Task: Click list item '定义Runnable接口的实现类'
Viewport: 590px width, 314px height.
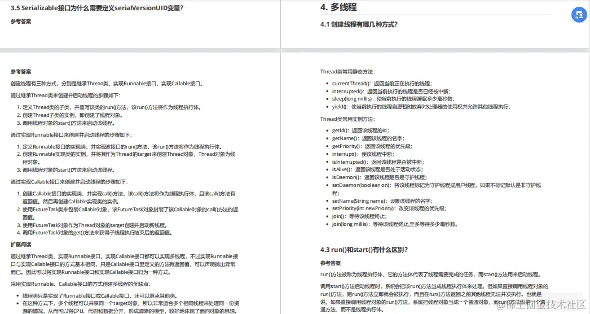Action: point(122,147)
